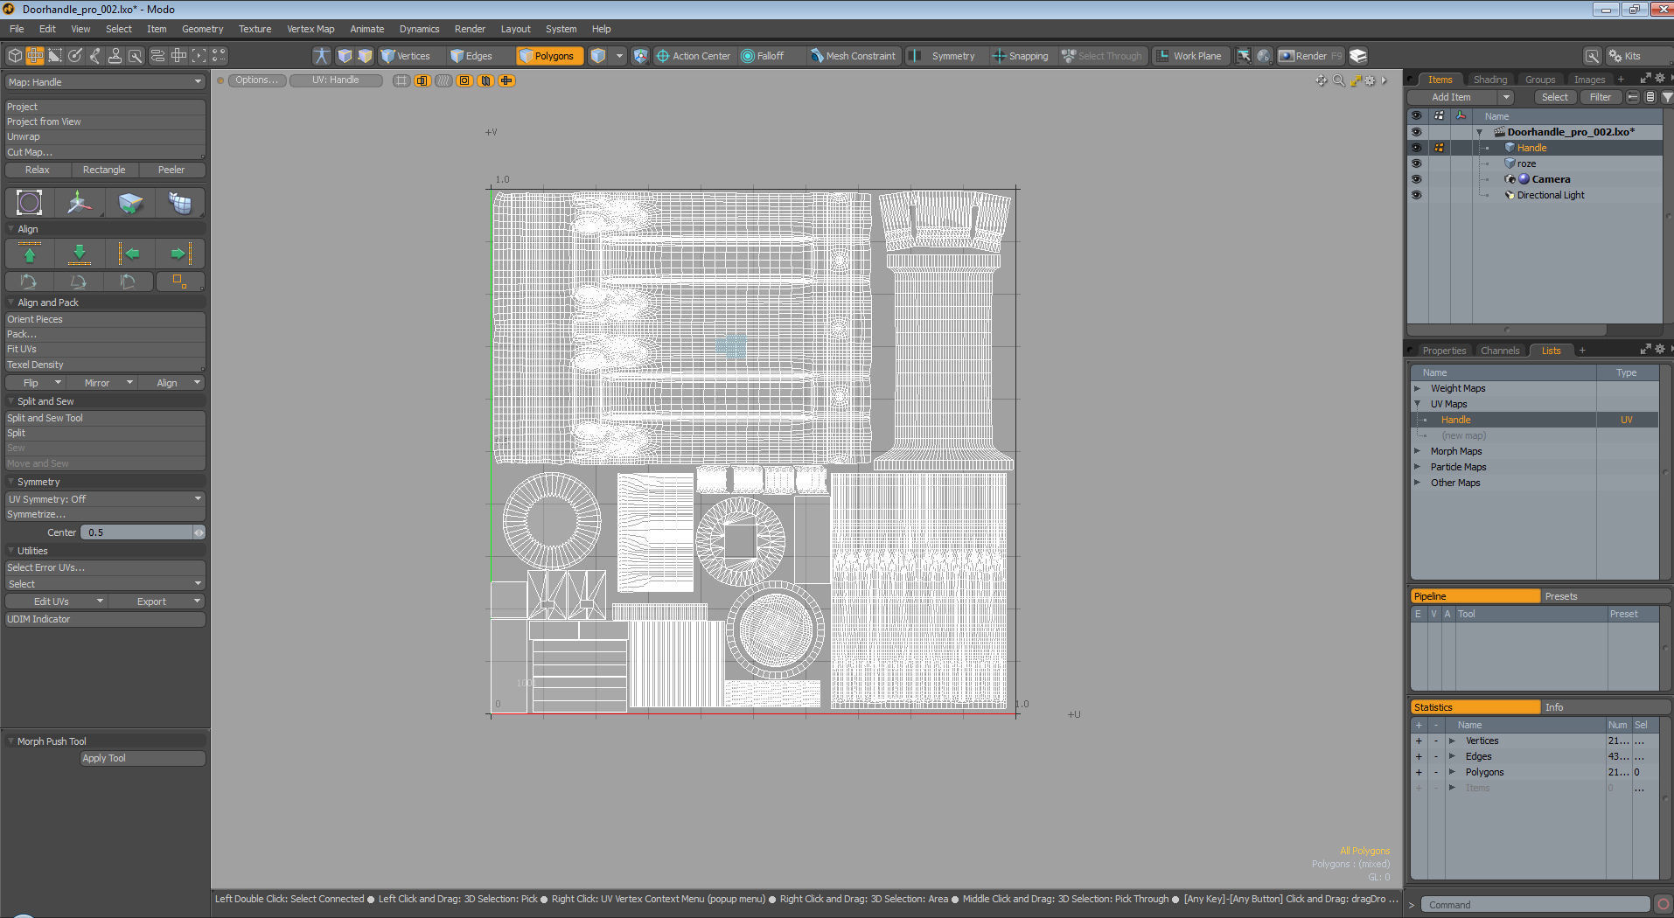
Task: Select the Handle UV map entry
Action: pos(1535,420)
